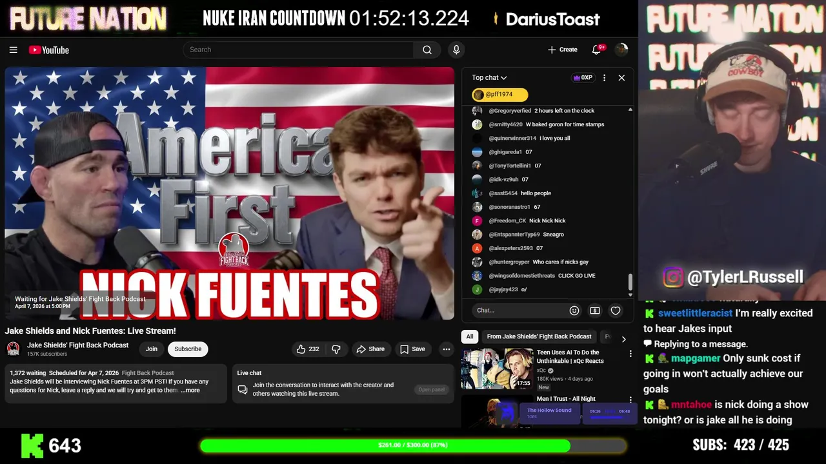Click the music track progress bar
The image size is (826, 464).
pos(610,417)
